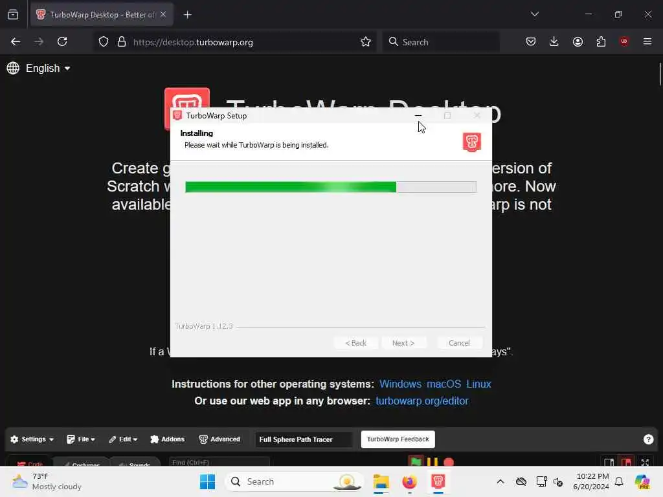The height and width of the screenshot is (497, 663).
Task: Click the installer progress bar
Action: [x=331, y=187]
